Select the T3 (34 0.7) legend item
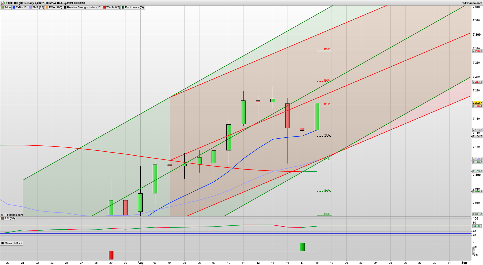Screen dimensions: 483x265 [x=111, y=7]
